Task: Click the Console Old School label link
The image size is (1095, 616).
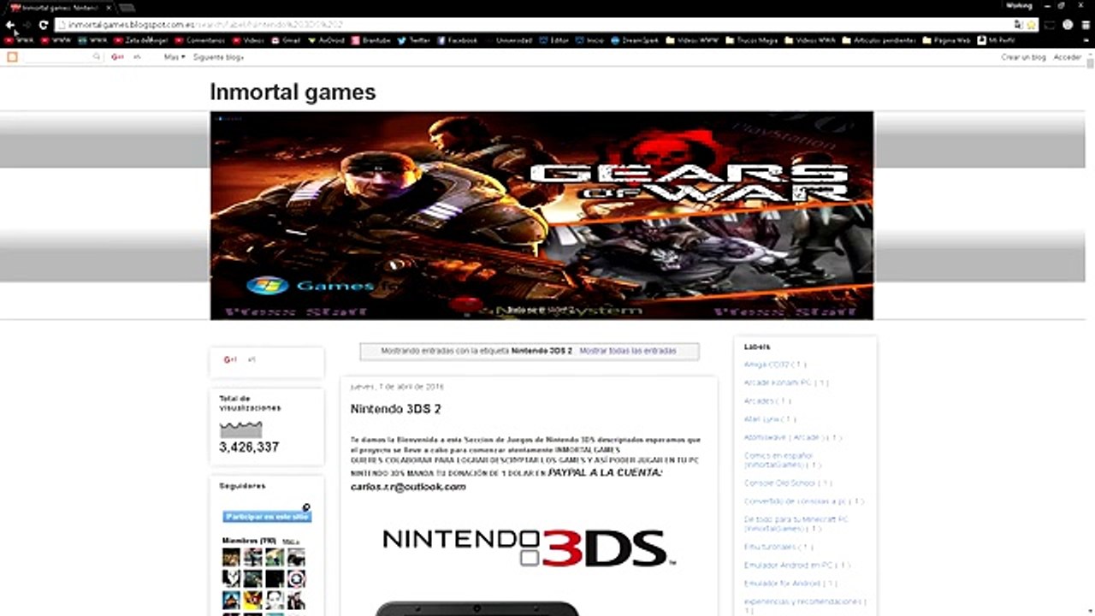Action: [787, 483]
